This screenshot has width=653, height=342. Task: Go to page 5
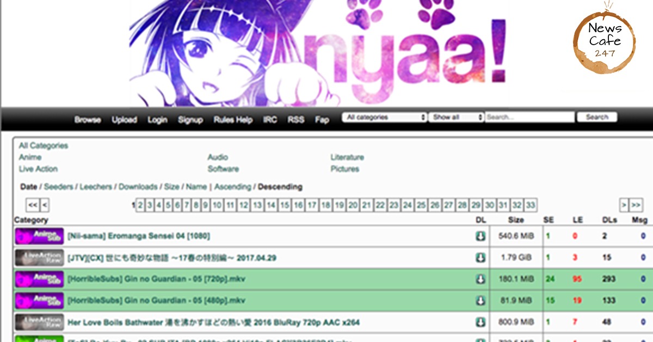pos(169,205)
